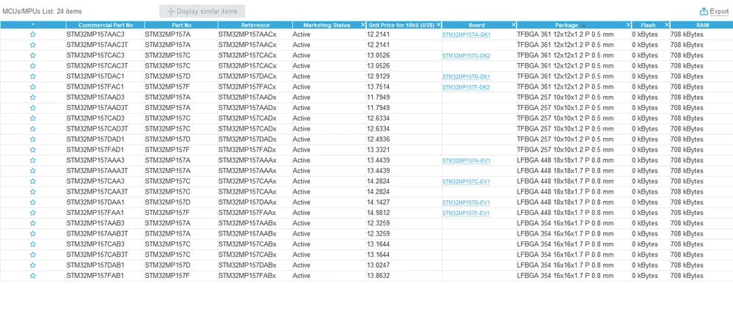Sort by Part No column header
Viewport: 733px width, 314px height.
(181, 25)
